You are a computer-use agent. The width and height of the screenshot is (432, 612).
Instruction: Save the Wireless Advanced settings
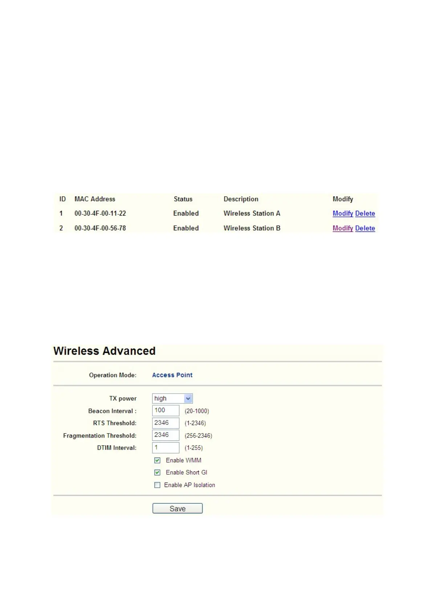pos(178,508)
